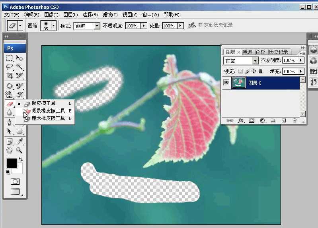The image size is (318, 228).
Task: Add a layer mask from Layers panel
Action: (252, 120)
